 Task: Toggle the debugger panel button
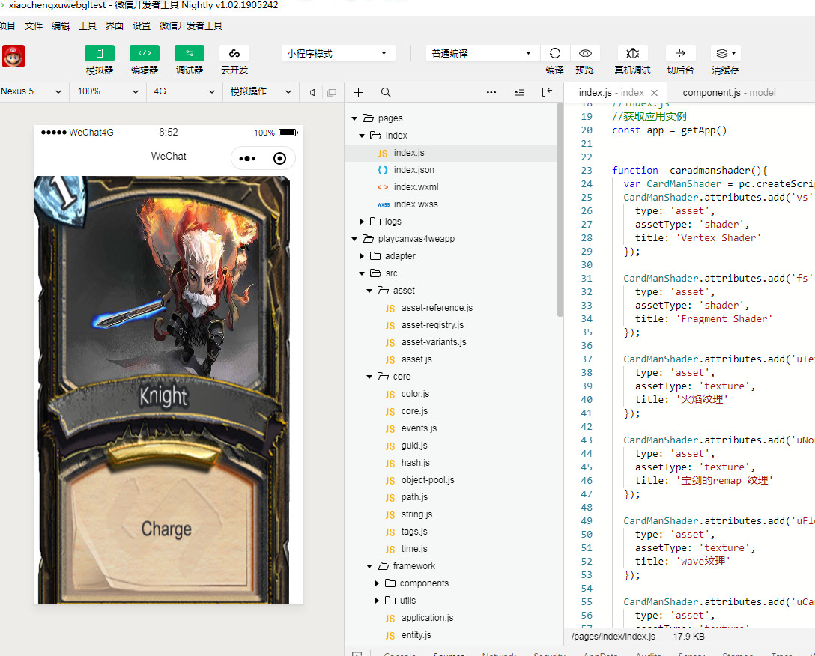click(190, 54)
